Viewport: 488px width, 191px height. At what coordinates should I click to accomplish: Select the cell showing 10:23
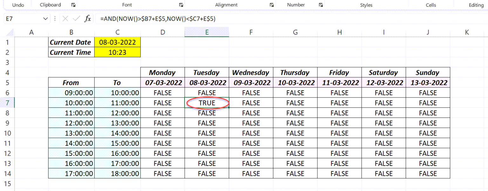[x=117, y=52]
